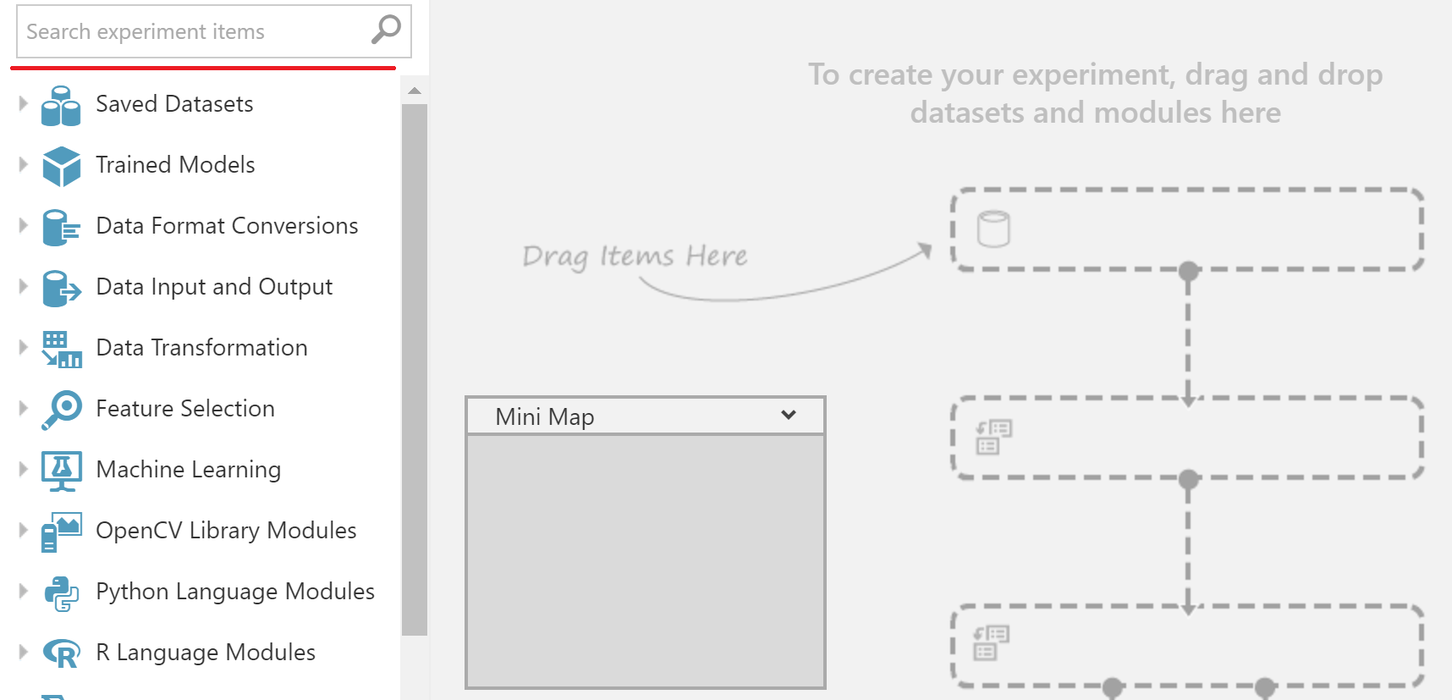Expand the Trained Models category
Viewport: 1452px width, 700px height.
(23, 164)
